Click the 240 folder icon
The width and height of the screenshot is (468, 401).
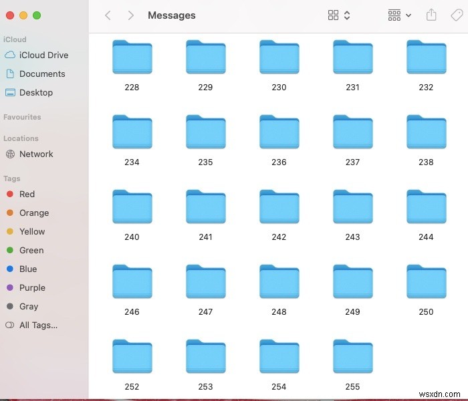[132, 207]
